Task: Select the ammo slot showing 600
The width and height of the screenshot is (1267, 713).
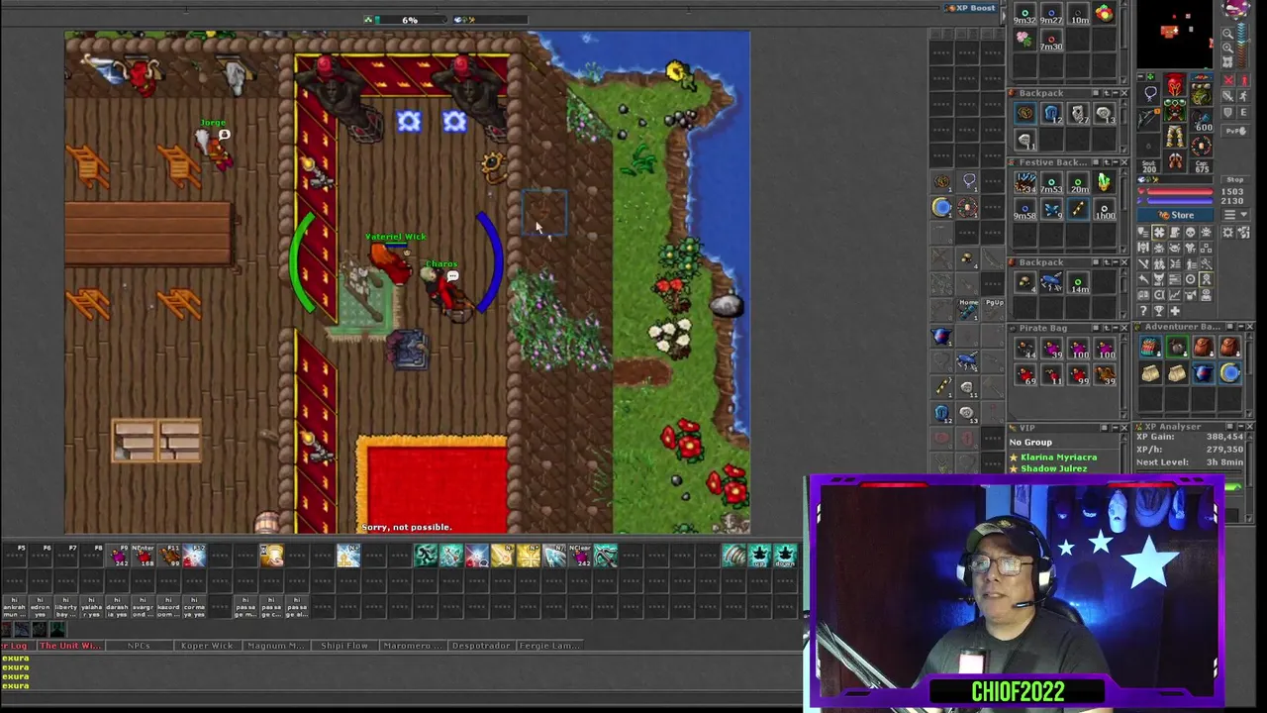Action: 1201,120
